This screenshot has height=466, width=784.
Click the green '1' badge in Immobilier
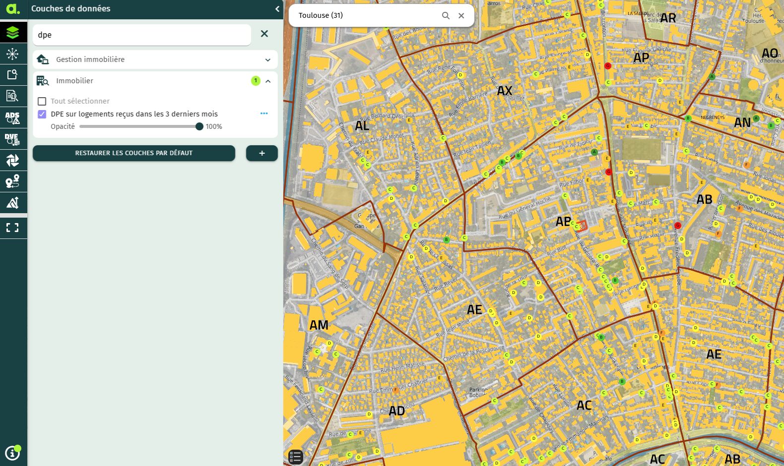point(256,81)
